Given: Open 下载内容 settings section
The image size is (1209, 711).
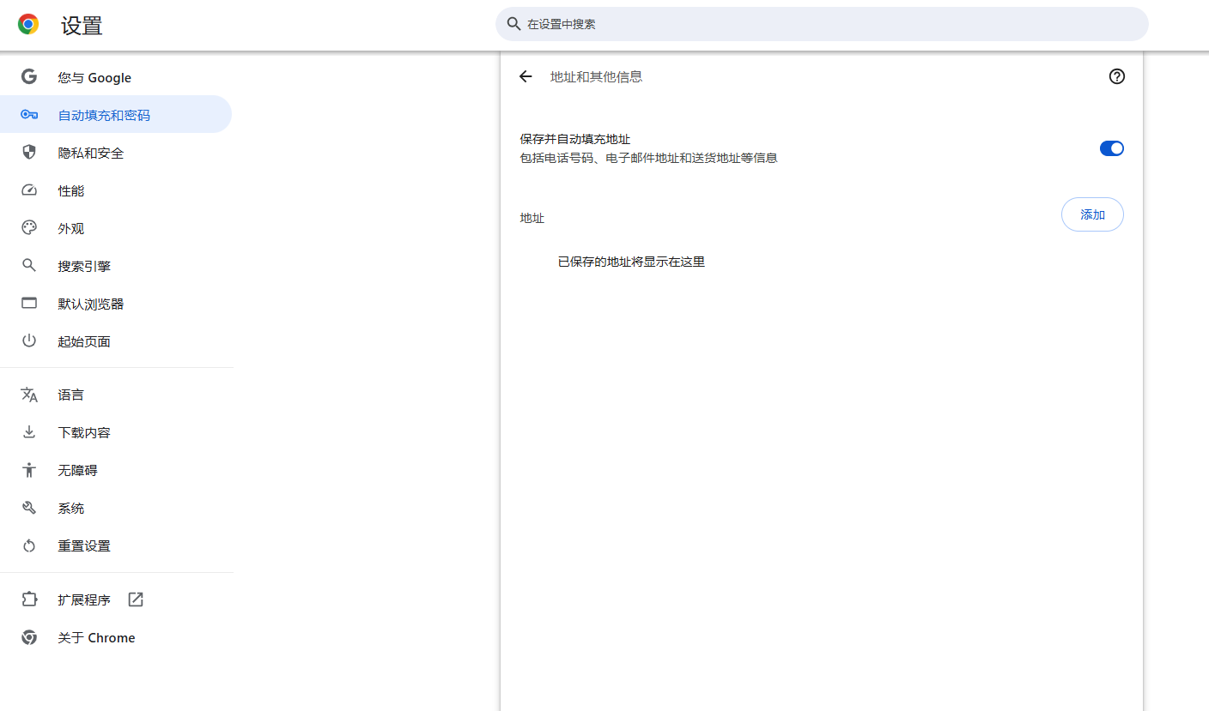Looking at the screenshot, I should click(x=116, y=432).
